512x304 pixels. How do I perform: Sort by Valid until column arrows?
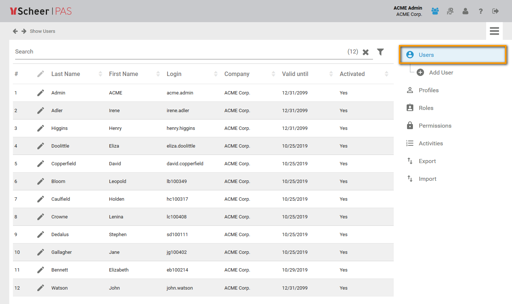pyautogui.click(x=331, y=74)
